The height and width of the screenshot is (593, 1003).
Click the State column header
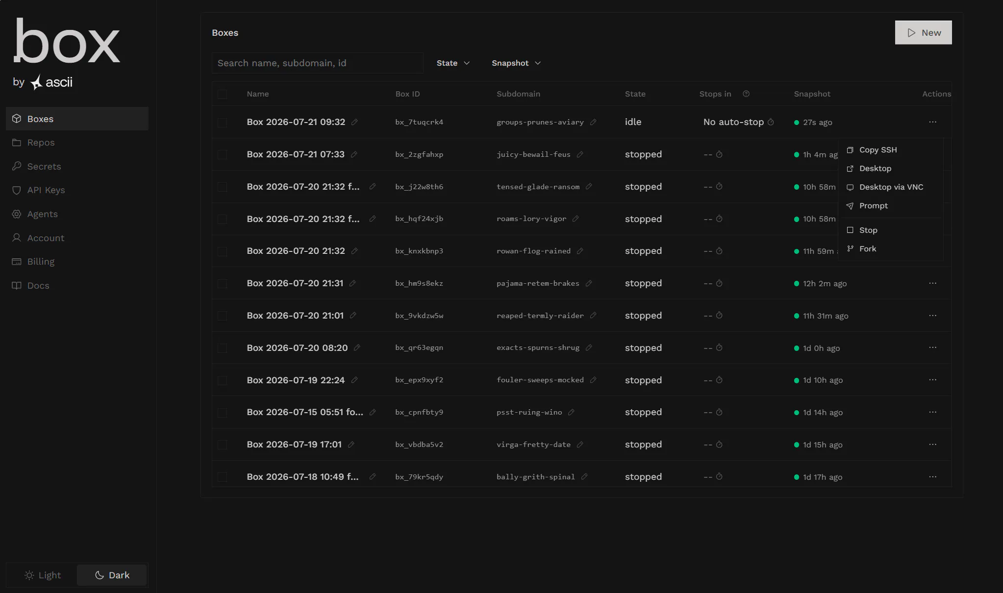(x=635, y=94)
